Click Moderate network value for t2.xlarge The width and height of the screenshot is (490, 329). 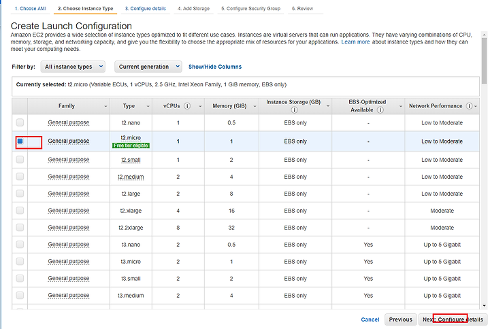coord(442,211)
